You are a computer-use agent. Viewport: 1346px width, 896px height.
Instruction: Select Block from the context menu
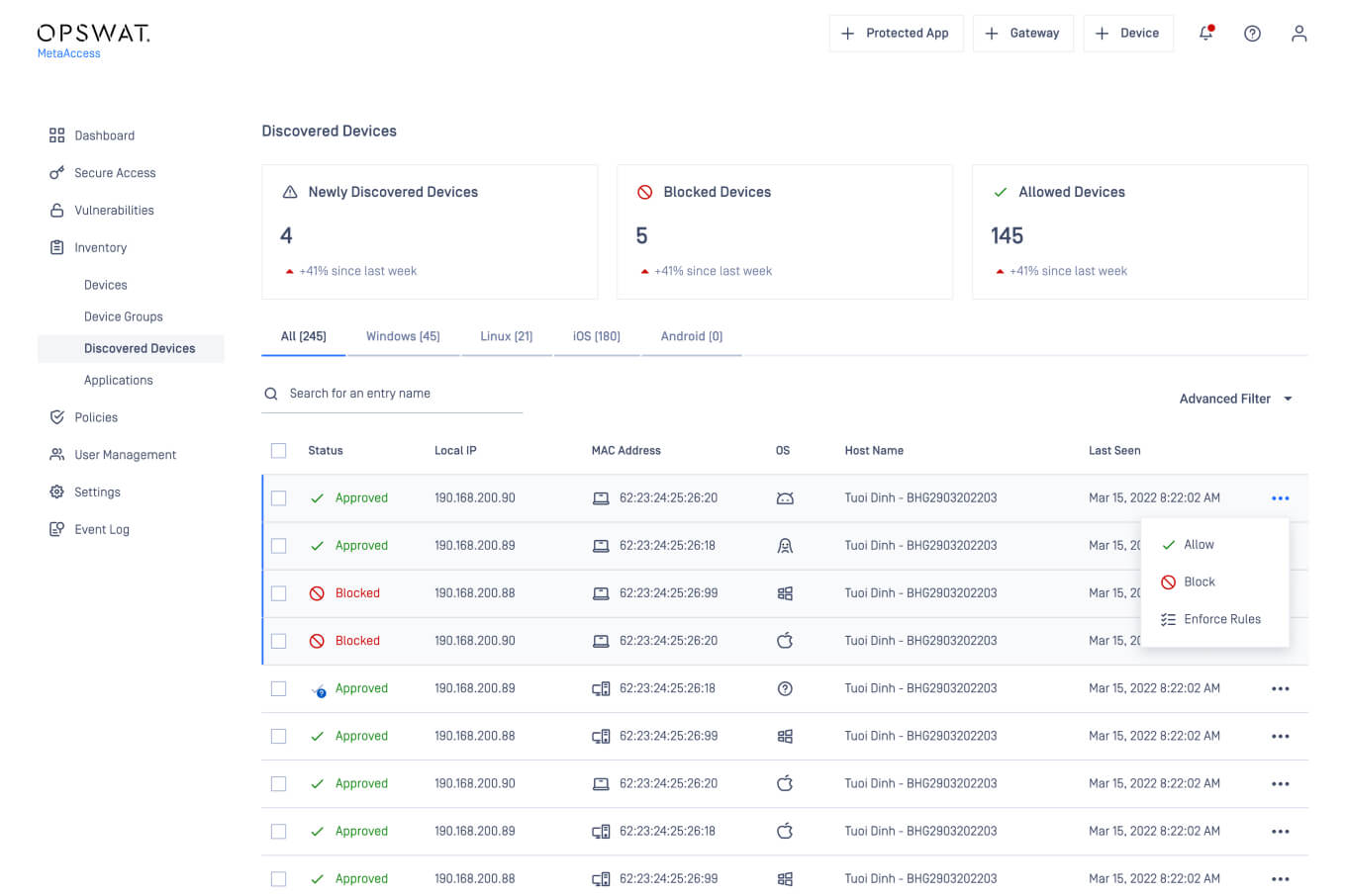pyautogui.click(x=1199, y=582)
